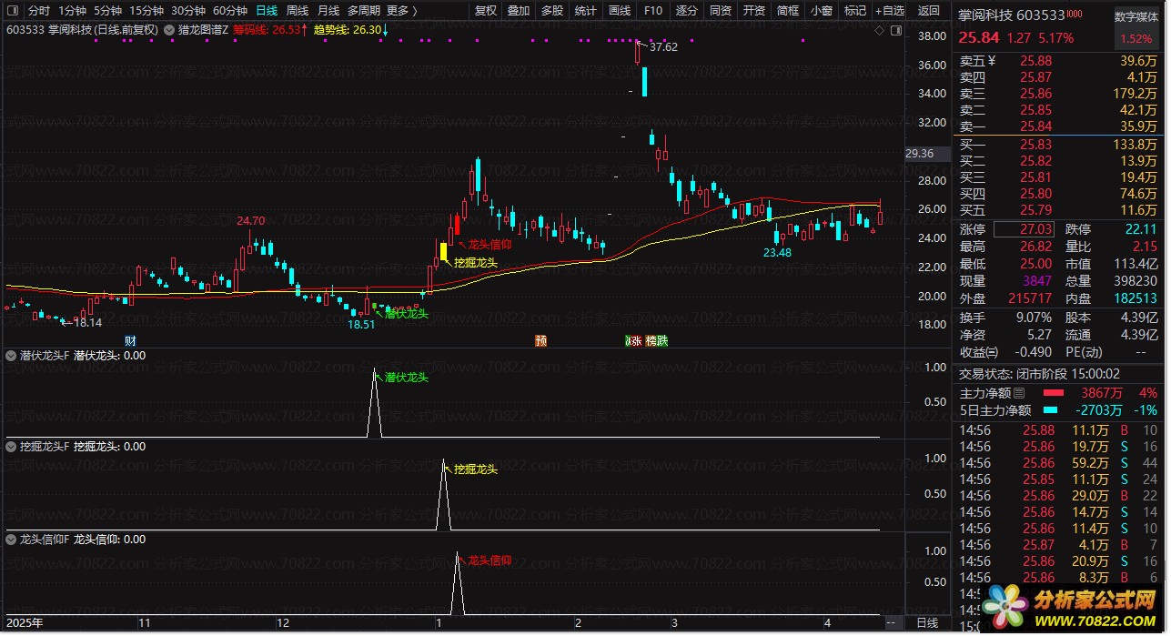Open 挖掘龙头F indicator dropdown arrow
Image resolution: width=1171 pixels, height=636 pixels.
[x=11, y=447]
